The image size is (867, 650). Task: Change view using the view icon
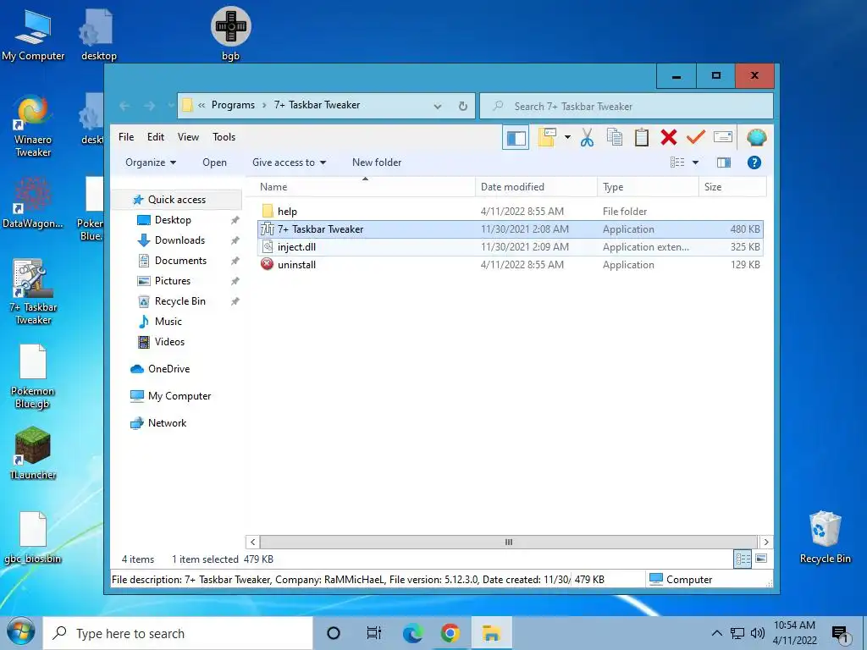pos(677,162)
